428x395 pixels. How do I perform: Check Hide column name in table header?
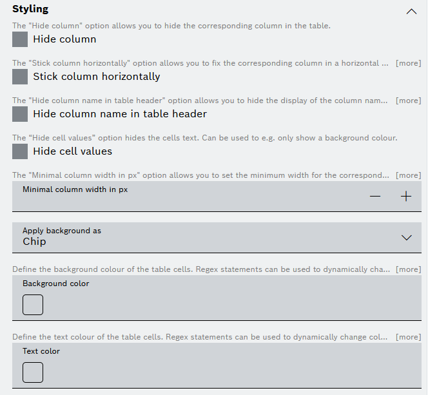coord(20,114)
